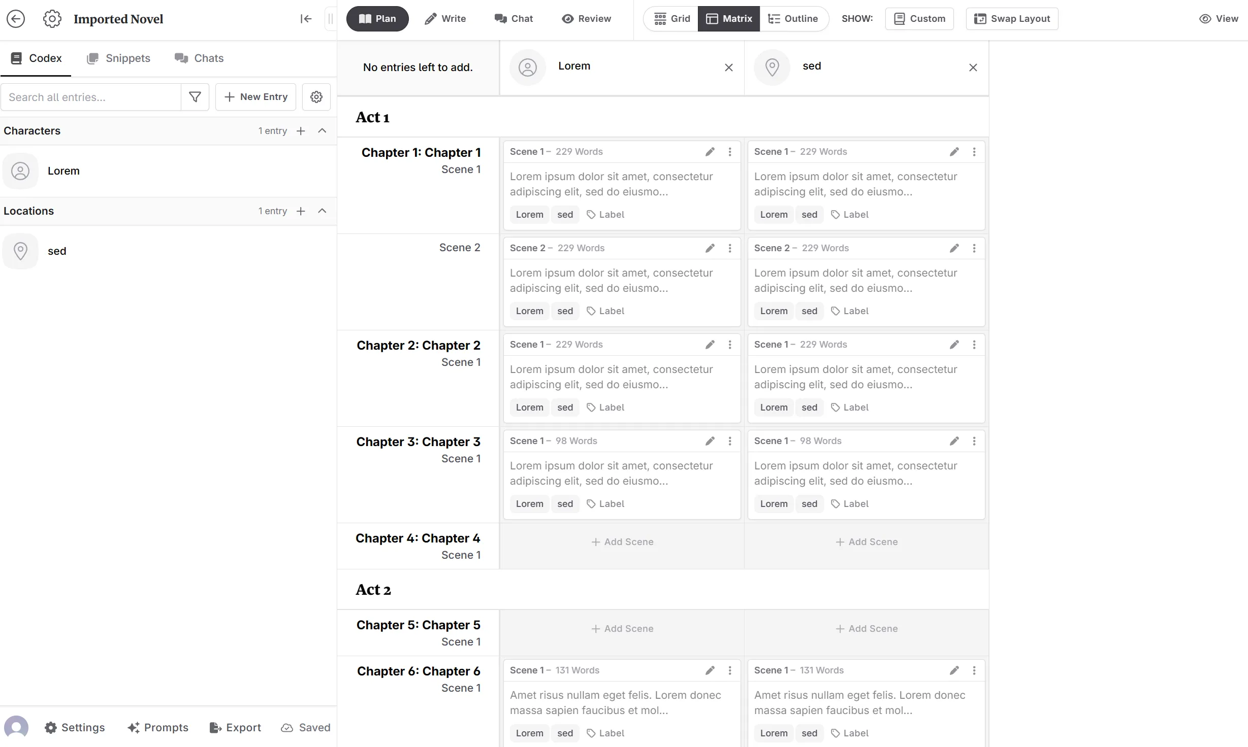
Task: Open novel settings gear beside title
Action: 52,19
